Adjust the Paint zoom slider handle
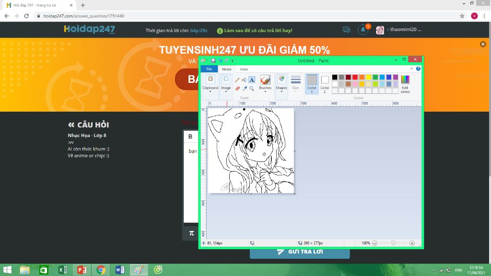Viewport: 491px width, 276px height. coord(393,243)
